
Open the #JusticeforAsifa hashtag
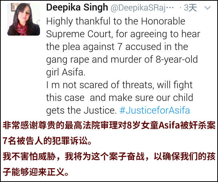coord(155,110)
